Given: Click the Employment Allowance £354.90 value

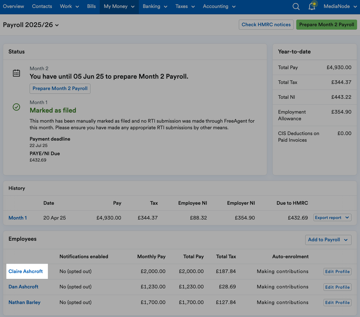Looking at the screenshot, I should tap(341, 112).
